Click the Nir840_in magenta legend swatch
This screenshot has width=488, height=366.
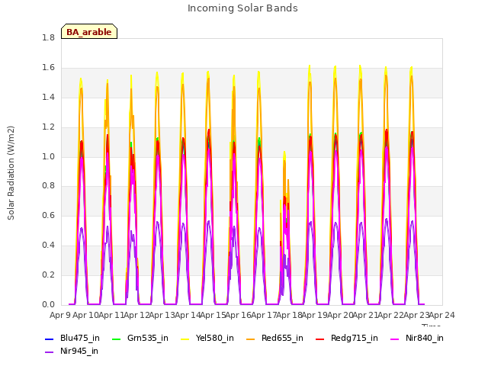[395, 339]
